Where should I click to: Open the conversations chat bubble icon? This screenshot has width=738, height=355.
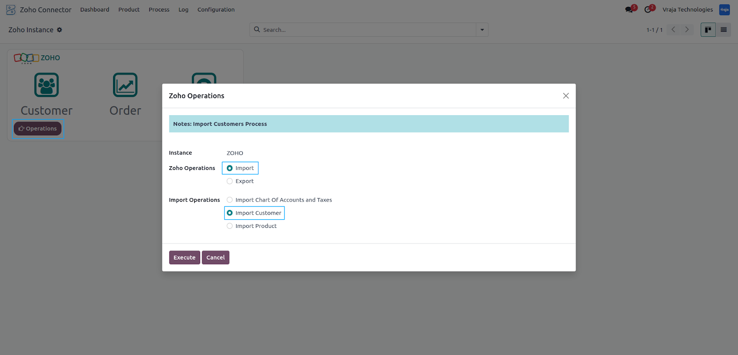click(x=629, y=10)
